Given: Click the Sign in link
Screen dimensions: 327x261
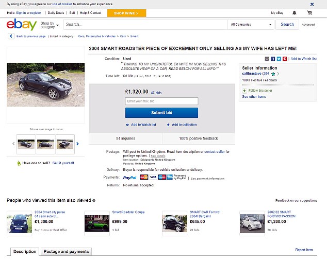Looking at the screenshot, I should (21, 13).
